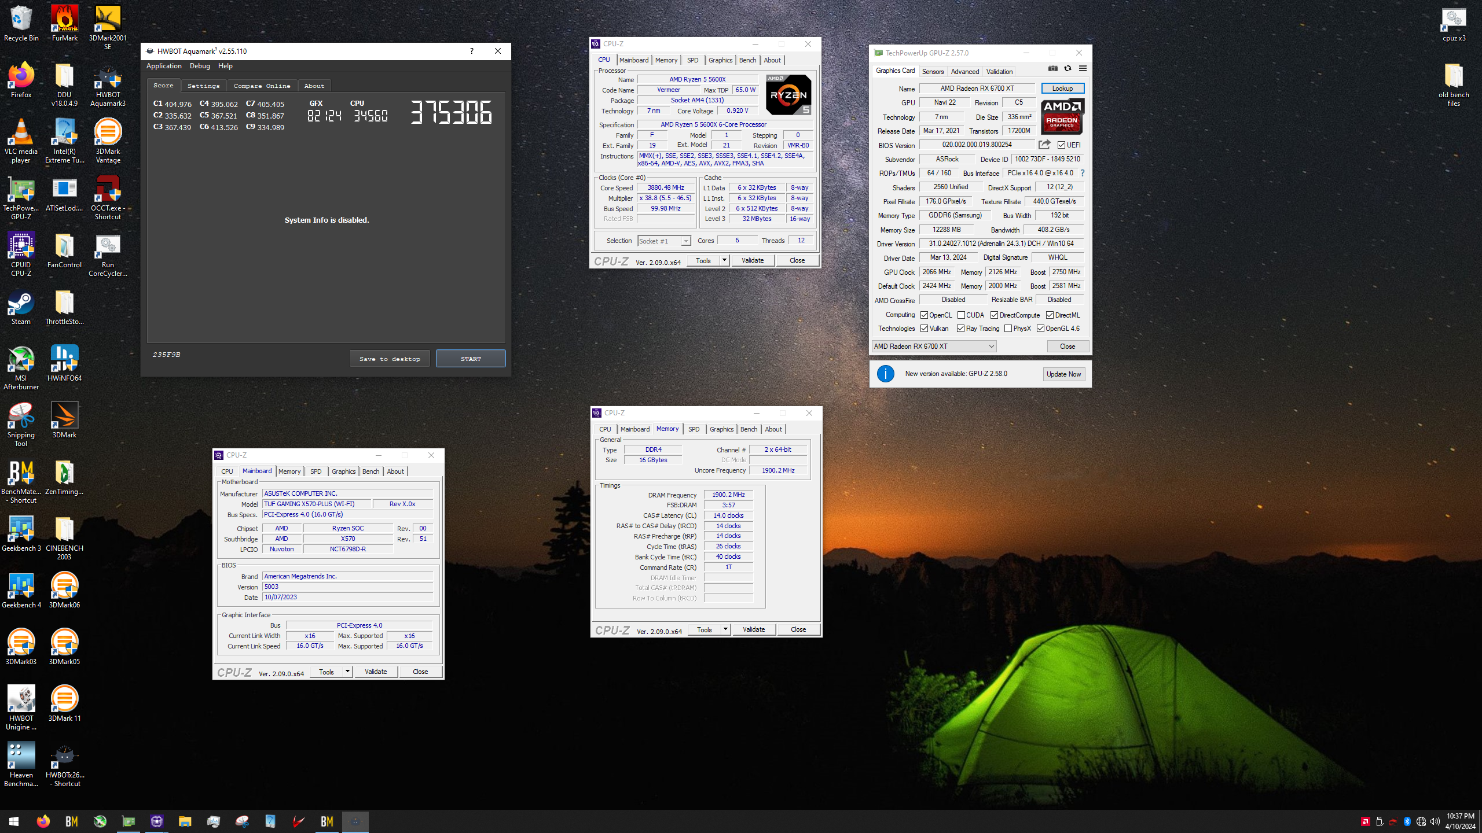Image resolution: width=1482 pixels, height=833 pixels.
Task: Open old bench files folder
Action: pos(1454,85)
